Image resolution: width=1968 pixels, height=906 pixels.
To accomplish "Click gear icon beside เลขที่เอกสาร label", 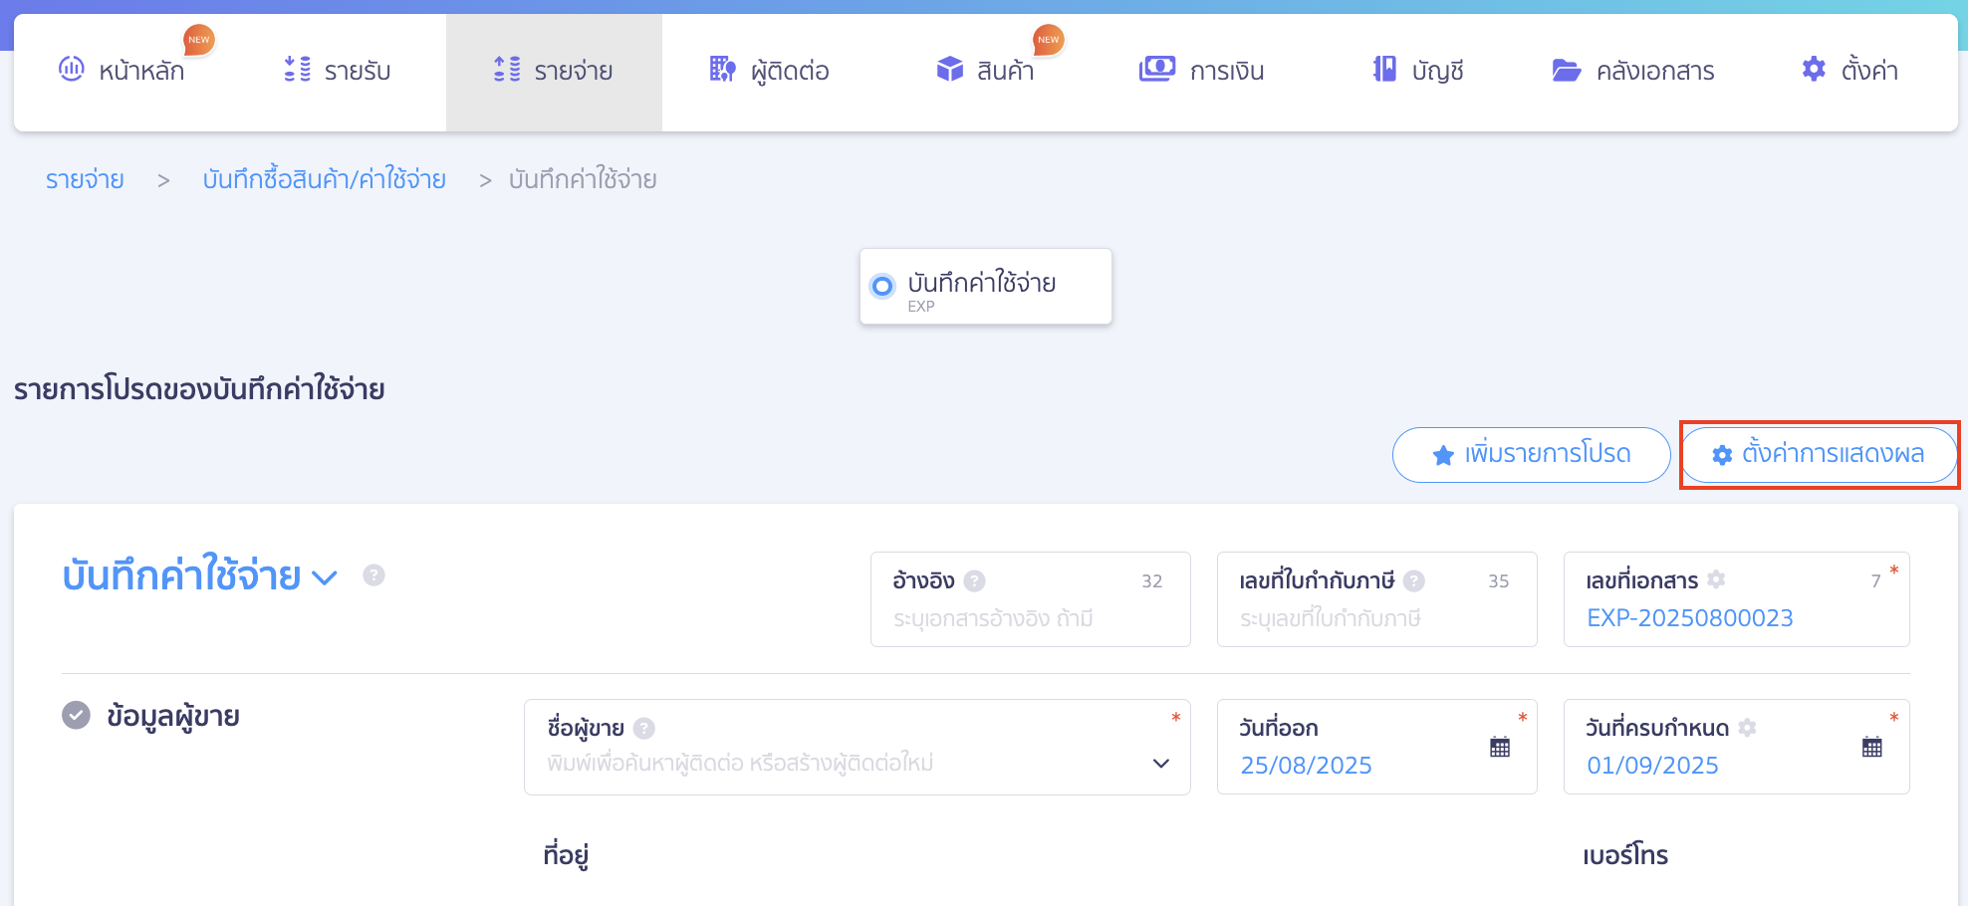I will coord(1716,578).
